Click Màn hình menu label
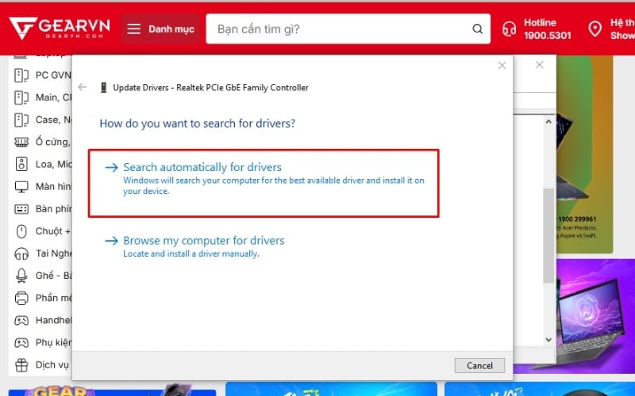Screen dimensions: 635x396 53,187
